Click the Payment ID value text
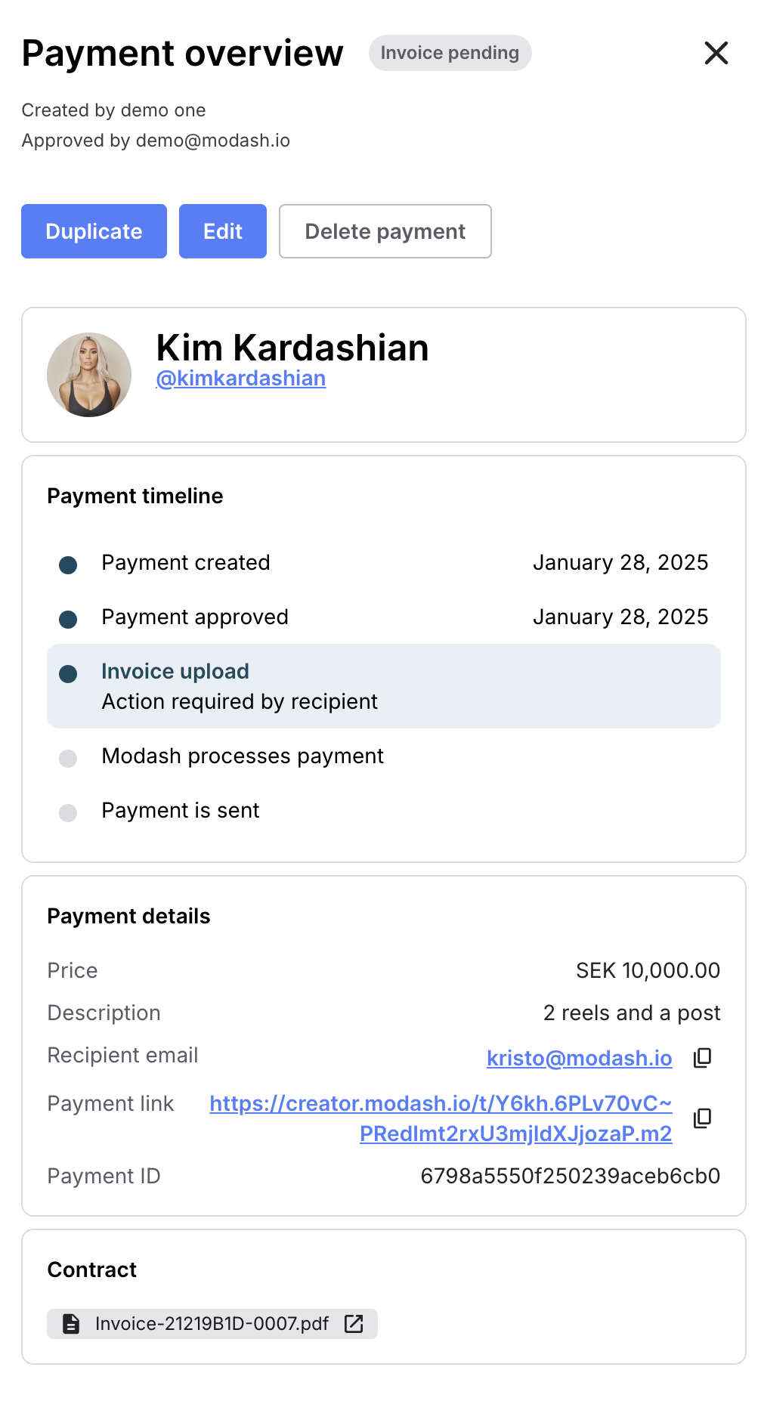The height and width of the screenshot is (1404, 761). 570,1176
